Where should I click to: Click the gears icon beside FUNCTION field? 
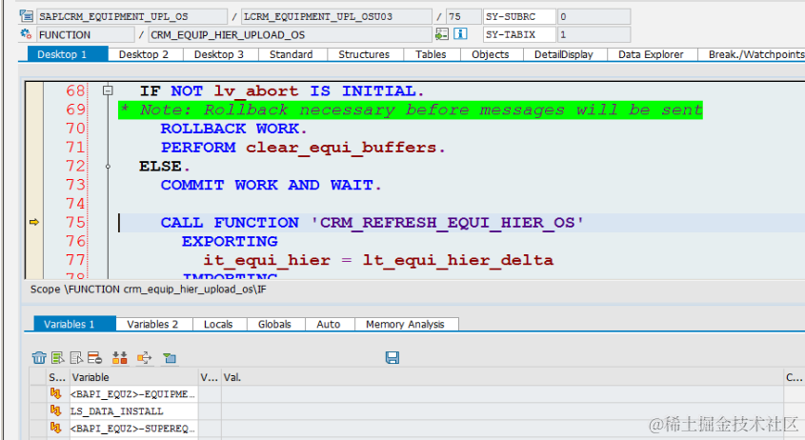26,34
